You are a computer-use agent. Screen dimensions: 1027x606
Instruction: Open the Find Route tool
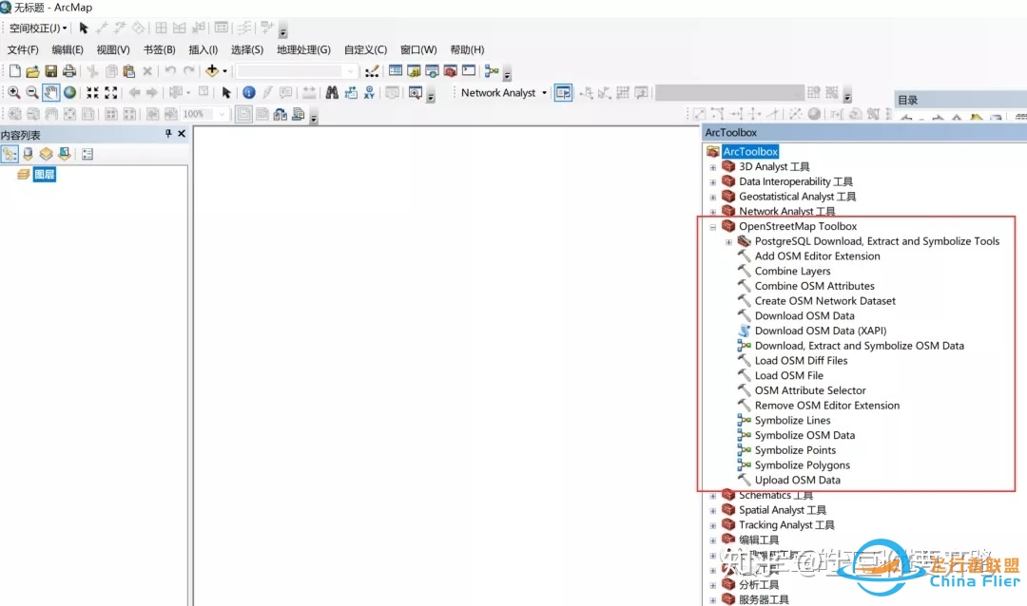[x=351, y=93]
